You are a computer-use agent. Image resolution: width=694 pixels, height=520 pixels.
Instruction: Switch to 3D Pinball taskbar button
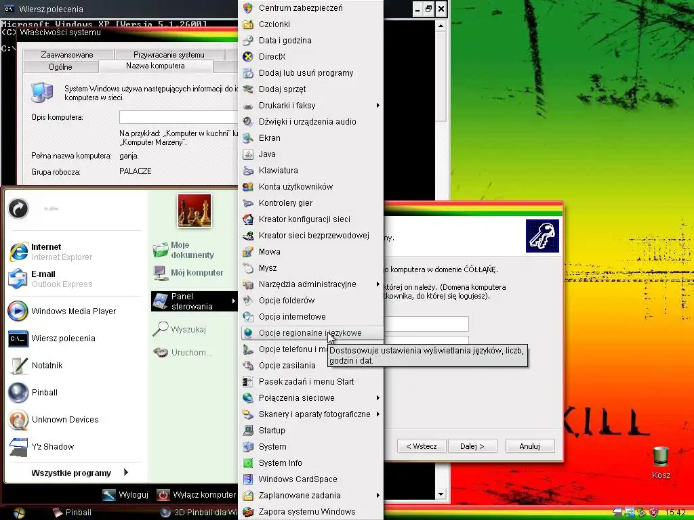coord(199,513)
